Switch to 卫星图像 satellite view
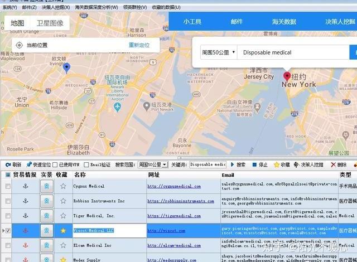 50,23
